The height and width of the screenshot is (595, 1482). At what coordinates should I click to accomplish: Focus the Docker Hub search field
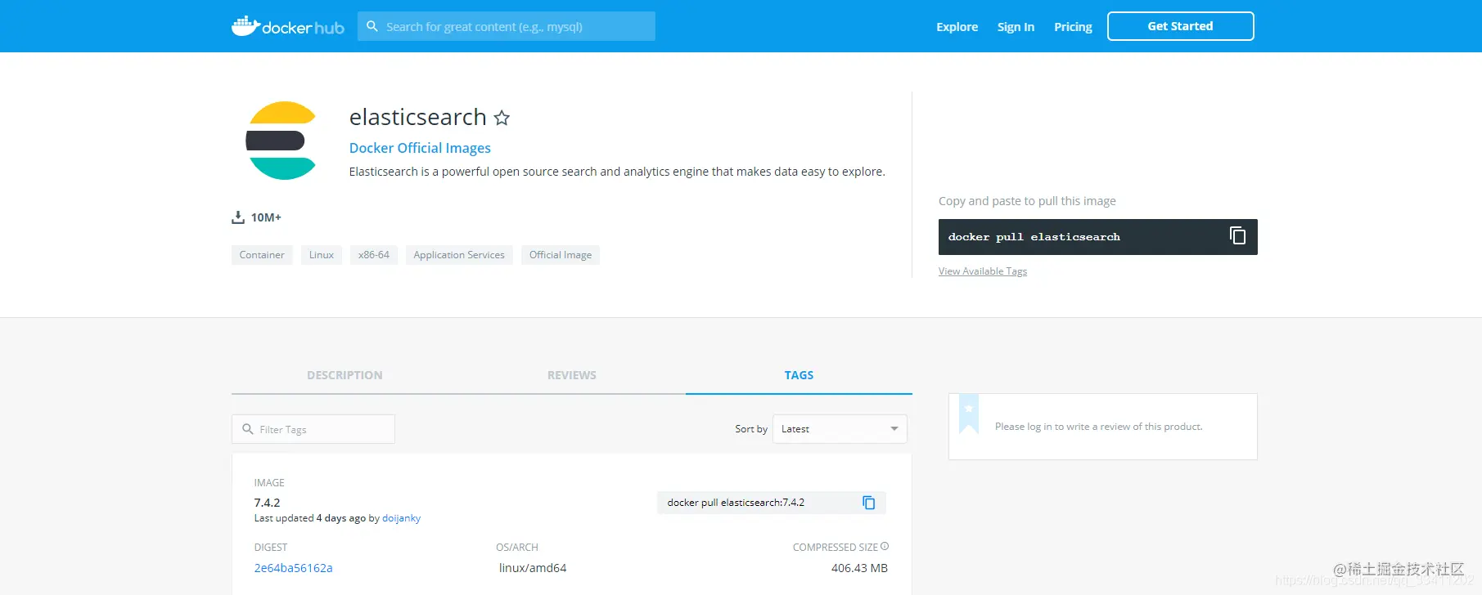[507, 26]
